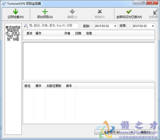
Task: Click the green plus 添加项目(A) icon
Action: pos(45,11)
